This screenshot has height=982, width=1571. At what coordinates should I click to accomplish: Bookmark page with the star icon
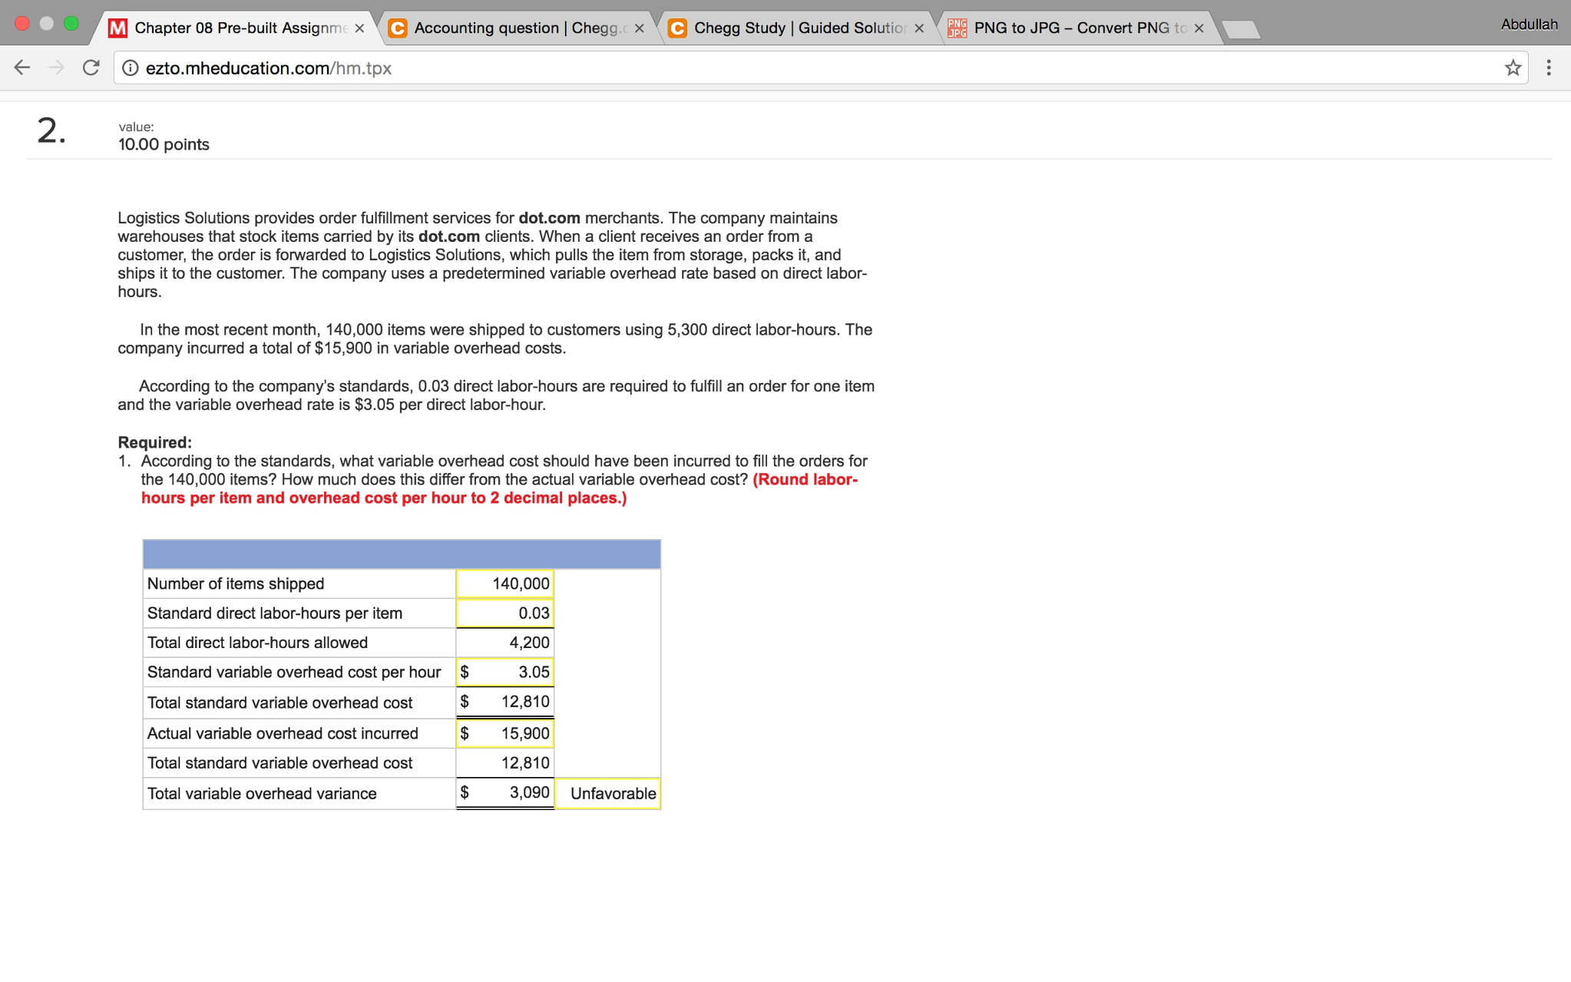pos(1513,68)
